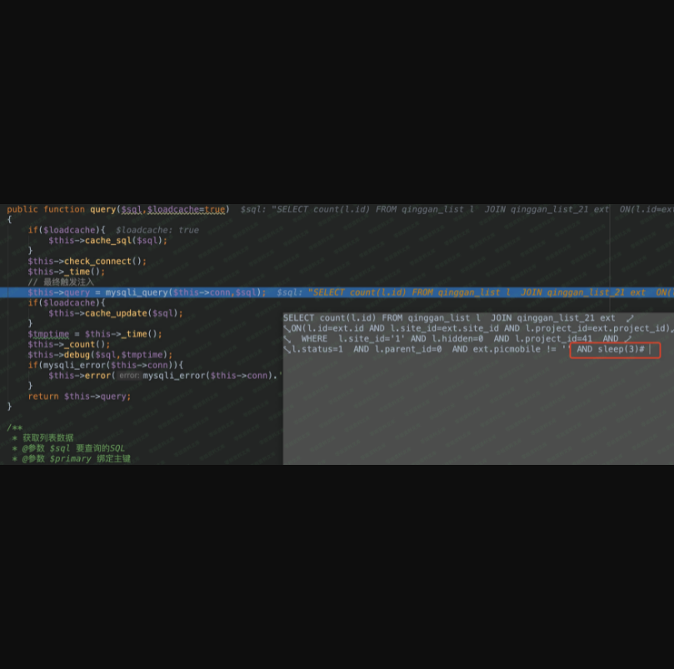The width and height of the screenshot is (674, 669).
Task: Click the '获取列表数据' doc comment line
Action: (47, 437)
